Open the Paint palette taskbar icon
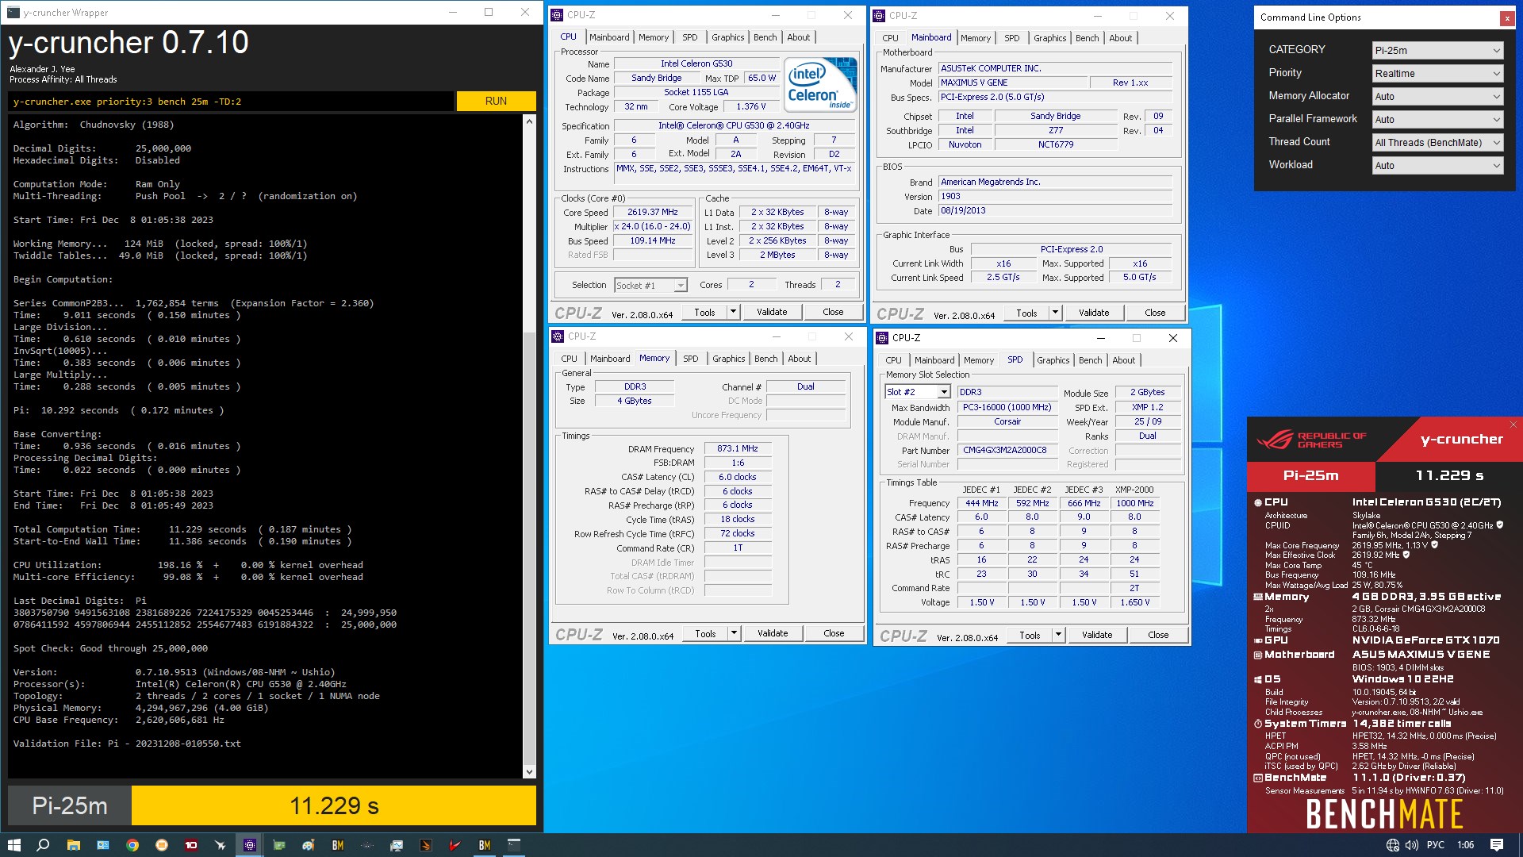 [309, 845]
